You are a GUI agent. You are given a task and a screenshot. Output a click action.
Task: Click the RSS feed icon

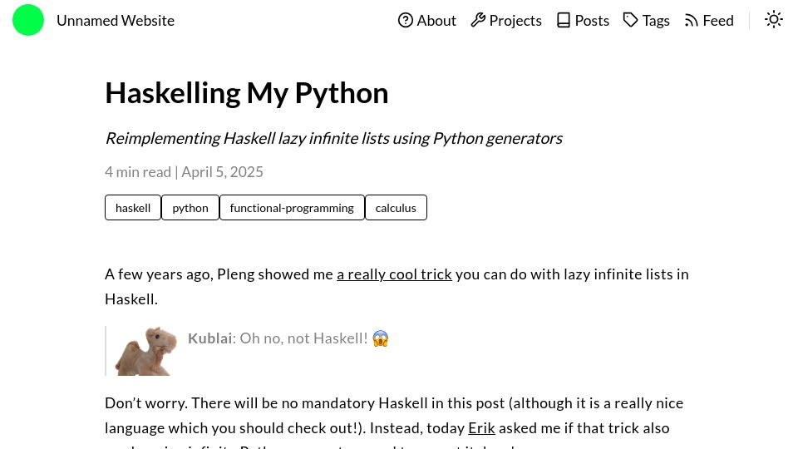[x=691, y=20]
